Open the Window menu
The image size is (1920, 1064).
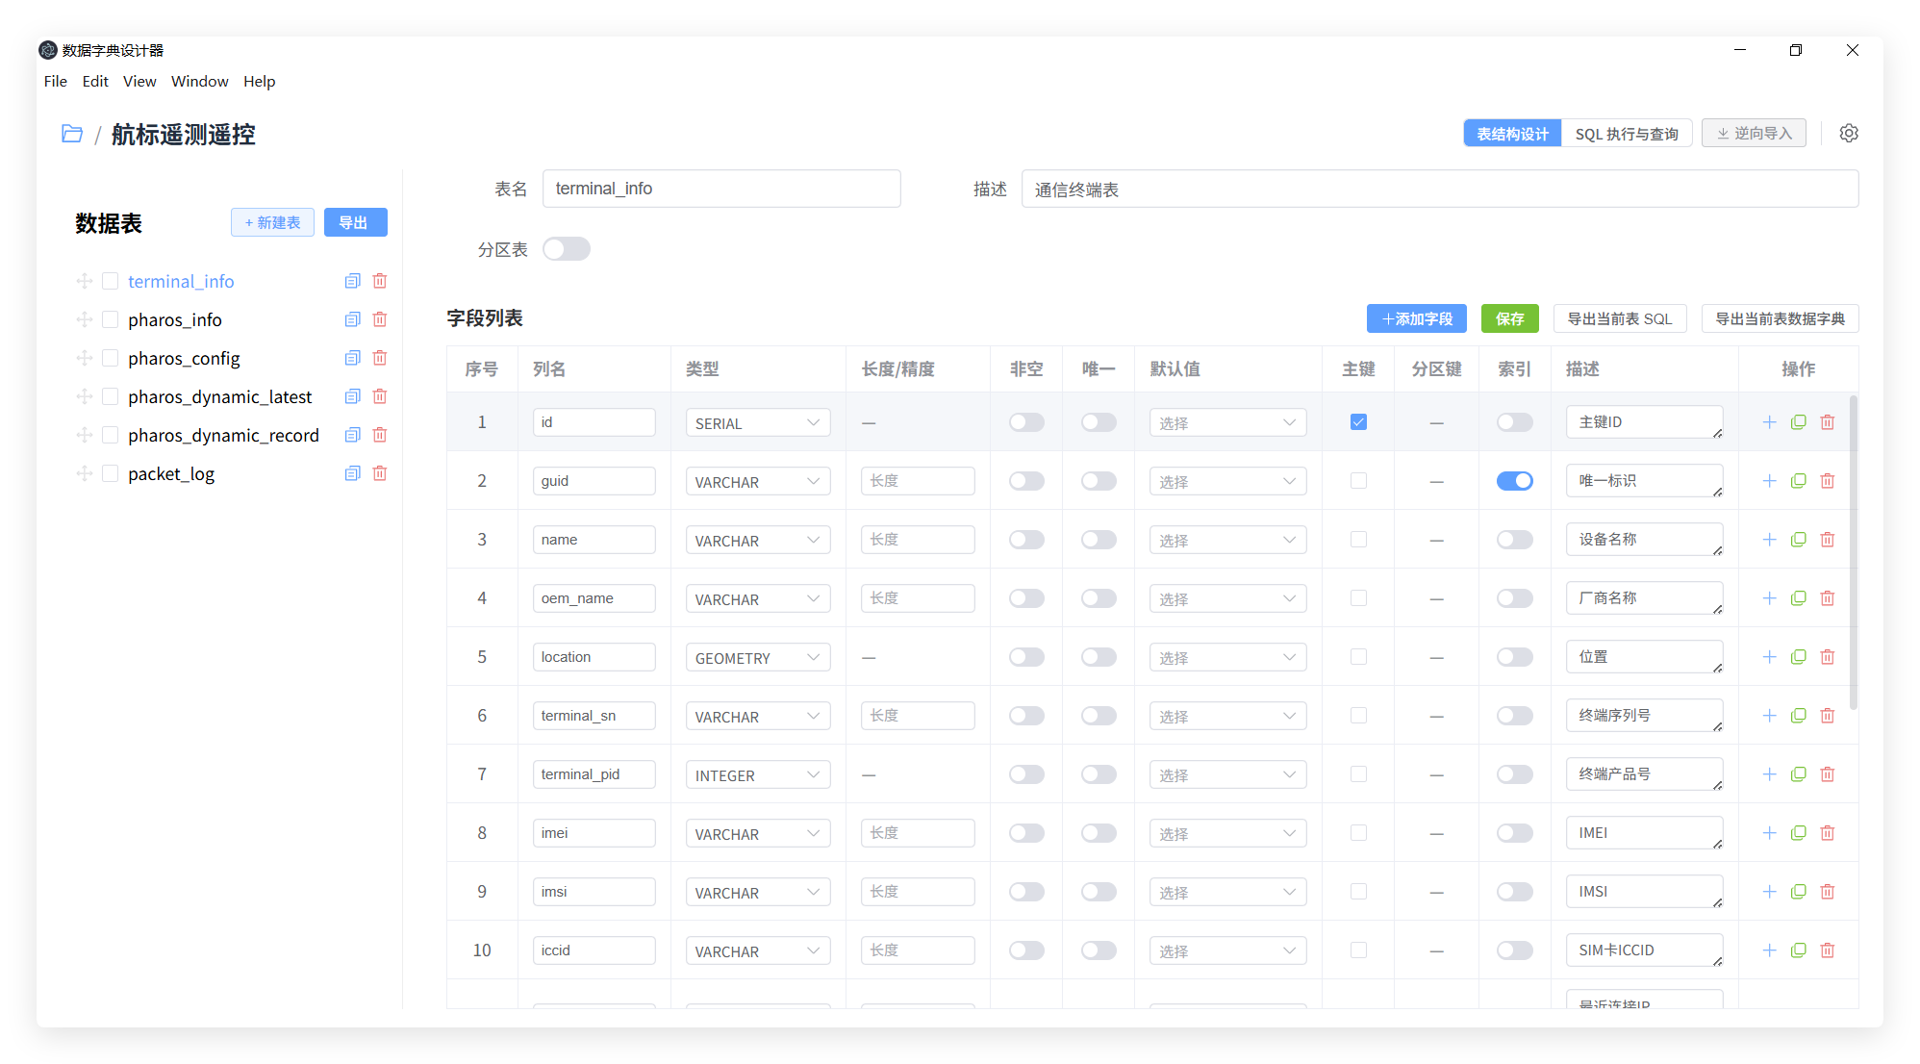tap(199, 82)
